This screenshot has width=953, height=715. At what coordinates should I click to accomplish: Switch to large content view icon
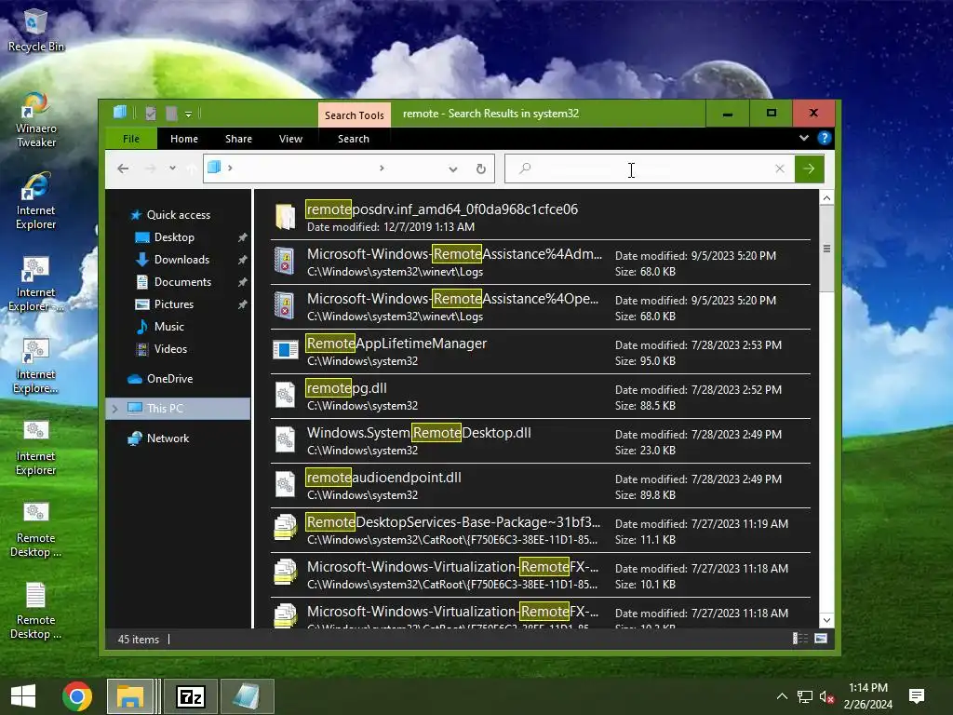point(821,638)
